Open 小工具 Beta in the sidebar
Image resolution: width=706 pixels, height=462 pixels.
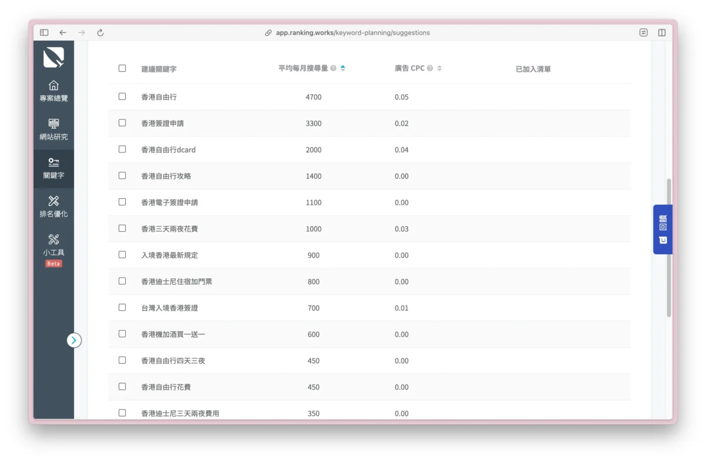point(54,250)
